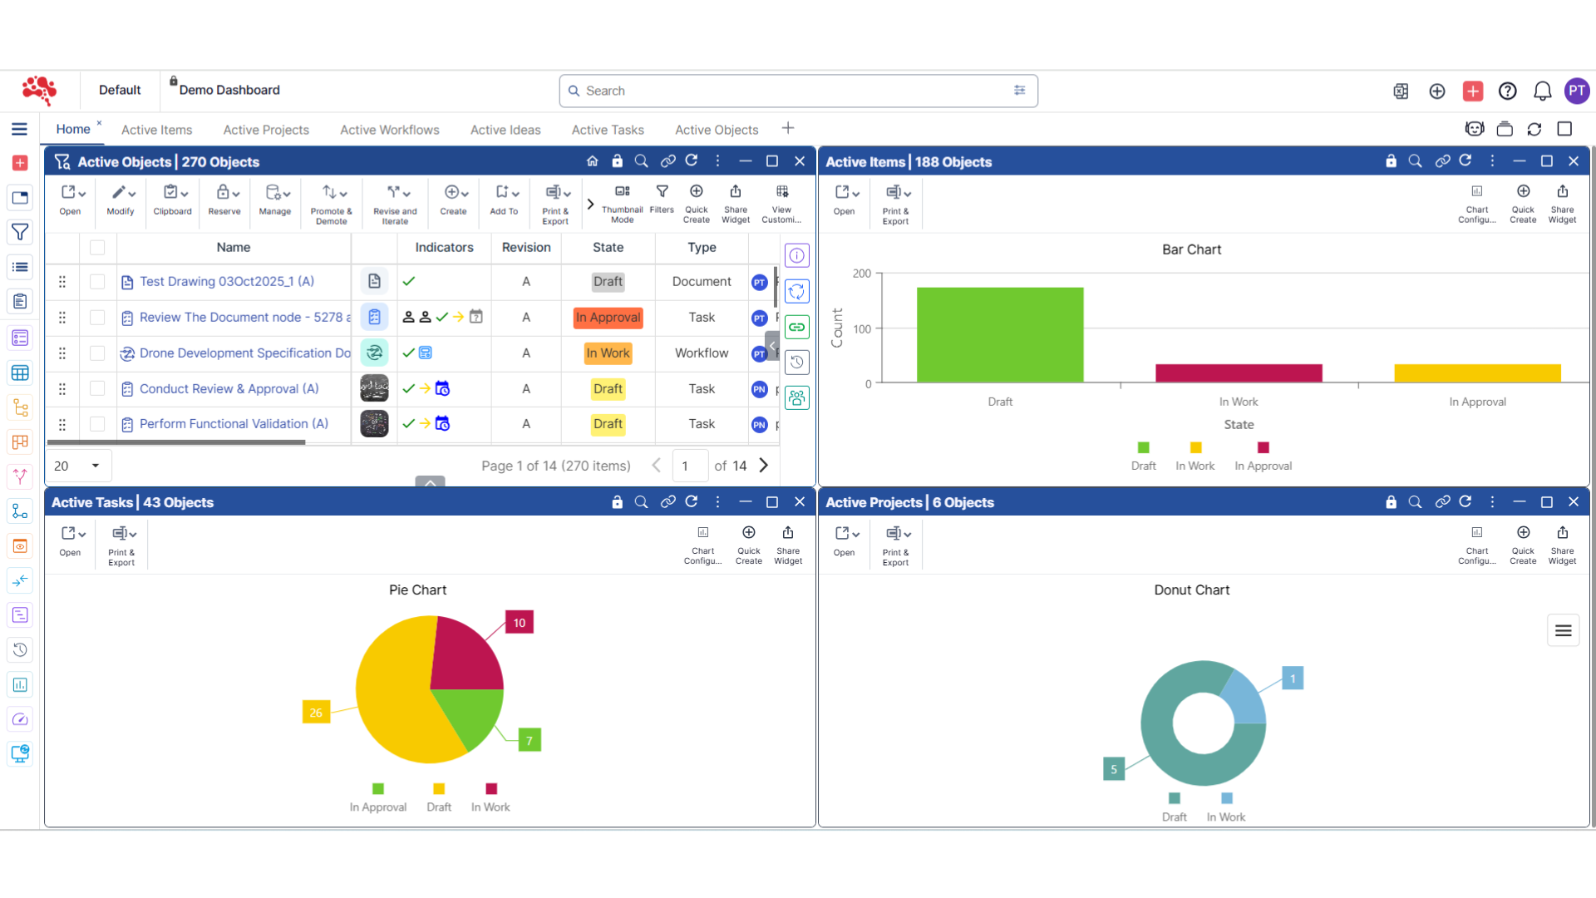Image resolution: width=1596 pixels, height=898 pixels.
Task: Refresh the Active Items widget
Action: click(x=1465, y=161)
